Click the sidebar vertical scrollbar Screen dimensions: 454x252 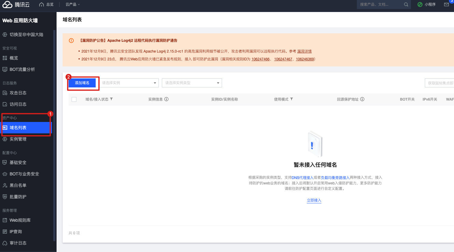[54, 135]
